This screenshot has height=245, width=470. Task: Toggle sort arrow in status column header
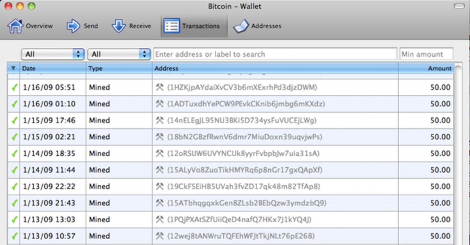tap(13, 68)
